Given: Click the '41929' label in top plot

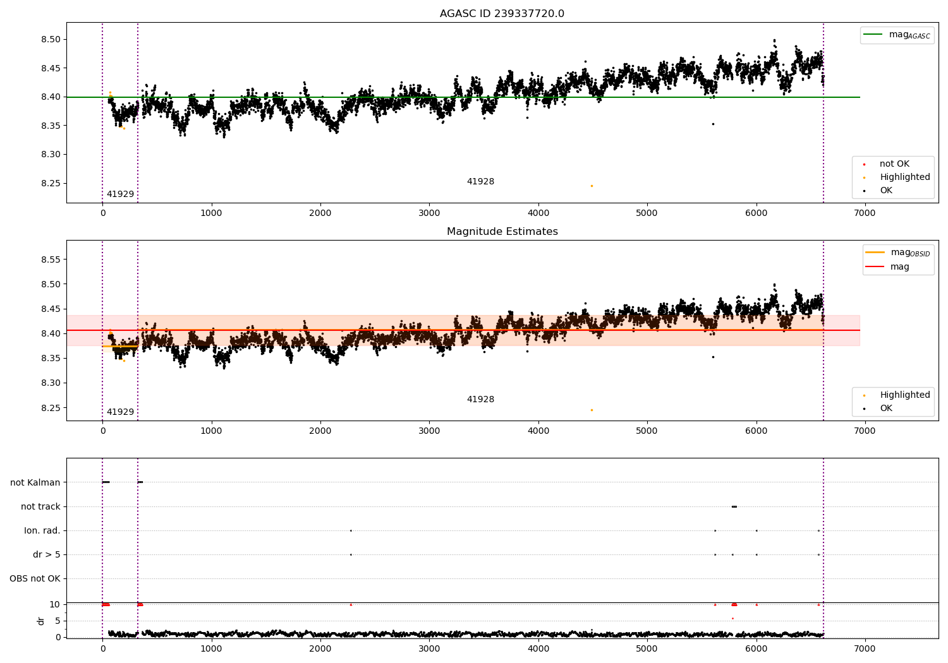Looking at the screenshot, I should (120, 194).
